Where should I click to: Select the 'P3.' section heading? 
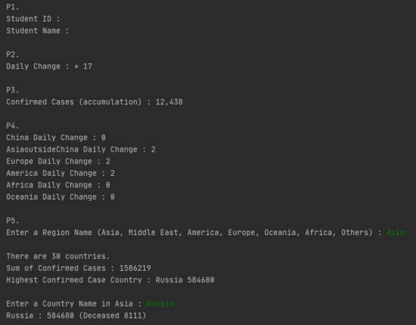pos(13,90)
